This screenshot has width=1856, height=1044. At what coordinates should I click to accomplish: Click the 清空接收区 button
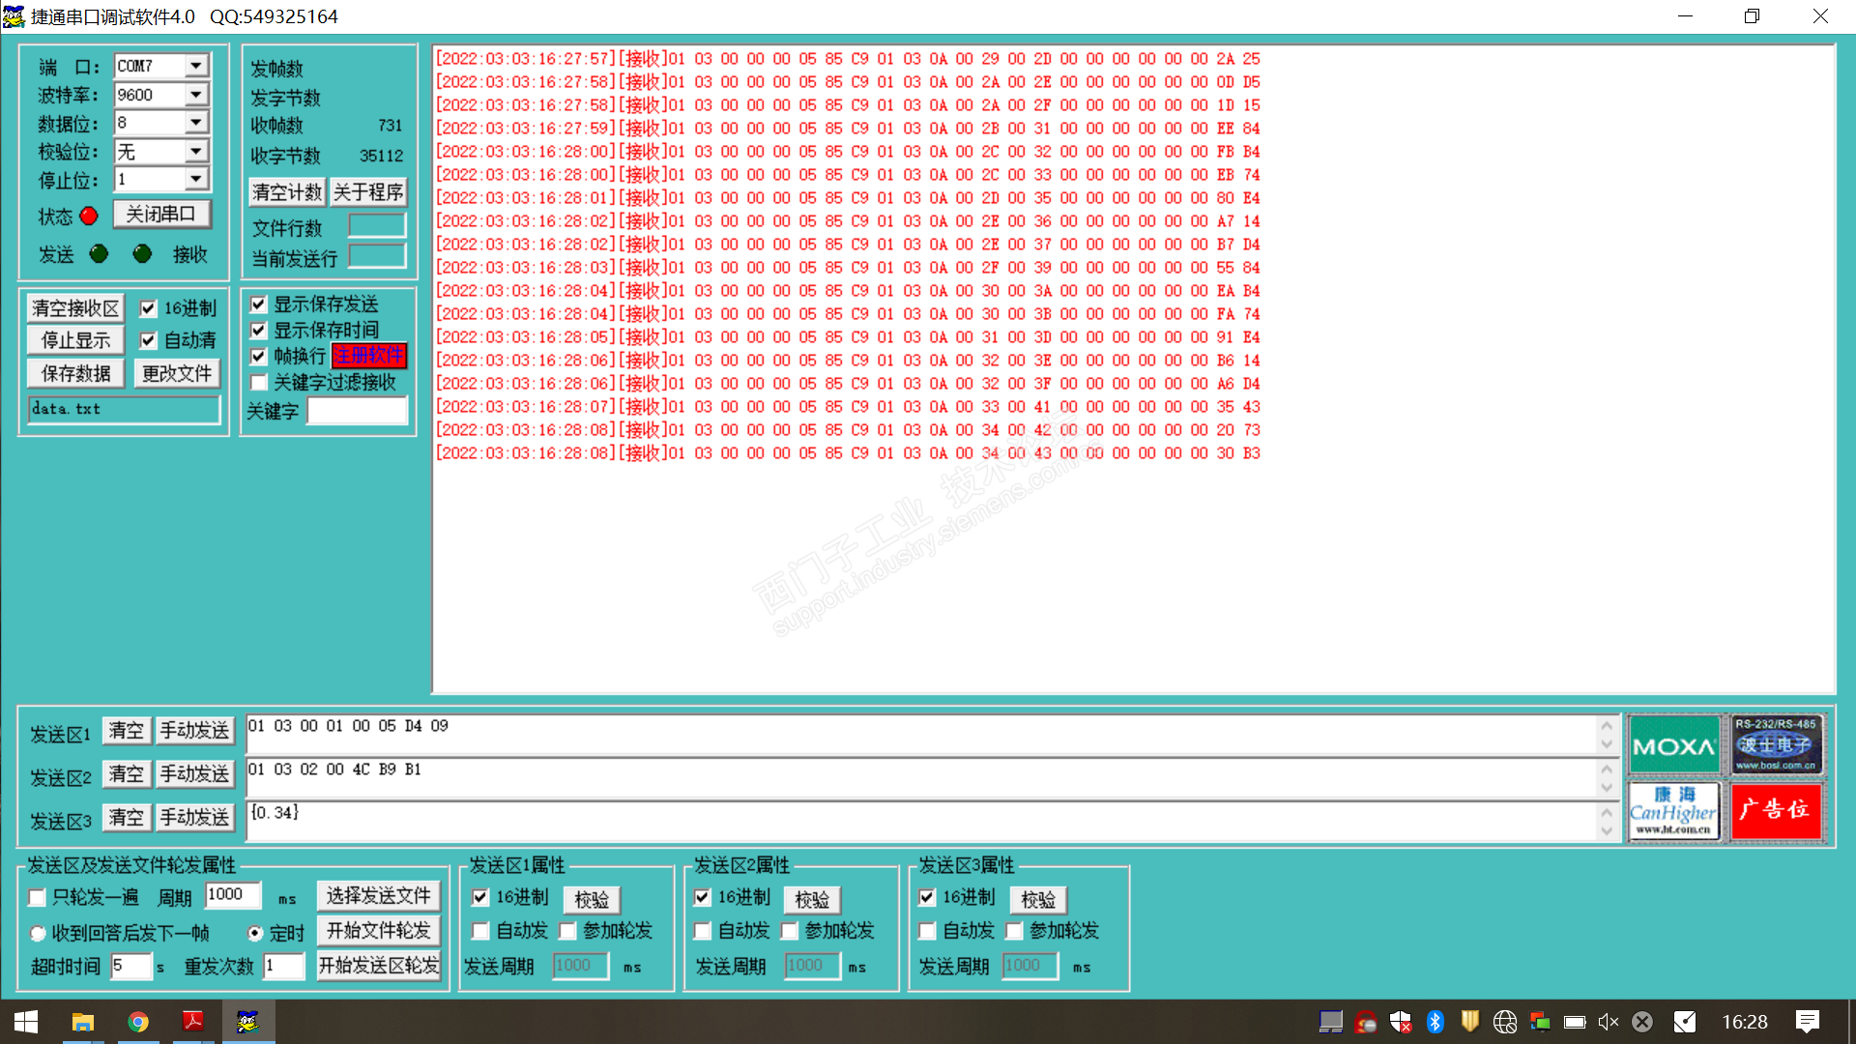pyautogui.click(x=75, y=308)
